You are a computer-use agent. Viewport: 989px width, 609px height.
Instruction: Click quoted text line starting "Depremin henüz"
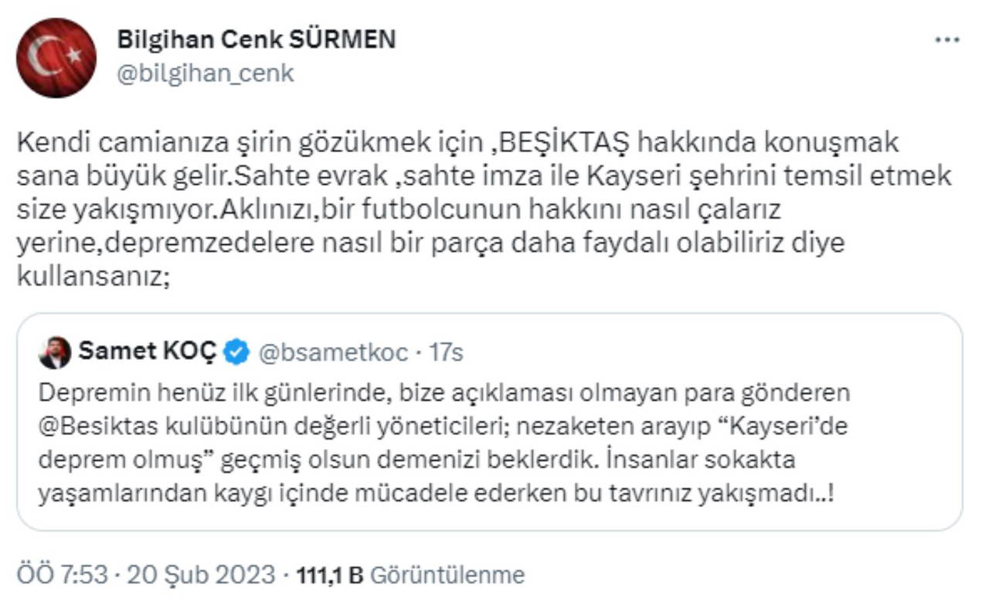click(444, 393)
